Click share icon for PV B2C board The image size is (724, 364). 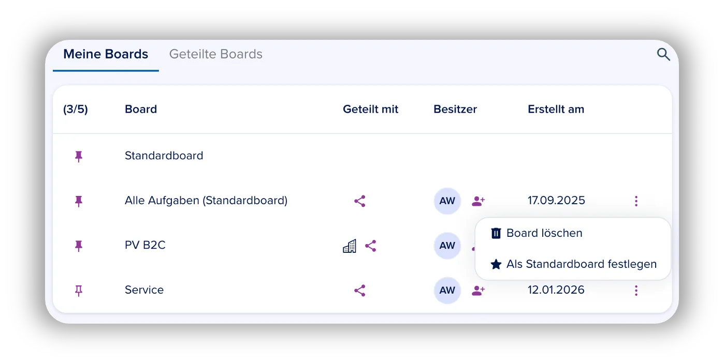coord(370,246)
